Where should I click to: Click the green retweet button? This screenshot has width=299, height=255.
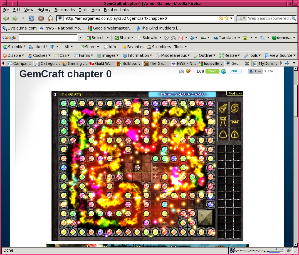point(212,71)
